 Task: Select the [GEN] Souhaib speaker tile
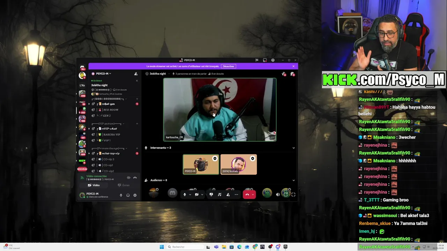(x=239, y=164)
